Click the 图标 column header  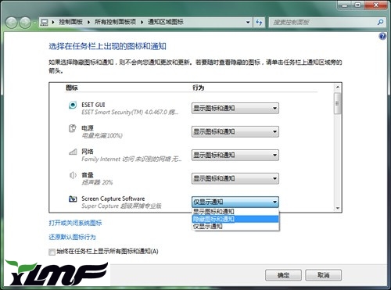72,88
